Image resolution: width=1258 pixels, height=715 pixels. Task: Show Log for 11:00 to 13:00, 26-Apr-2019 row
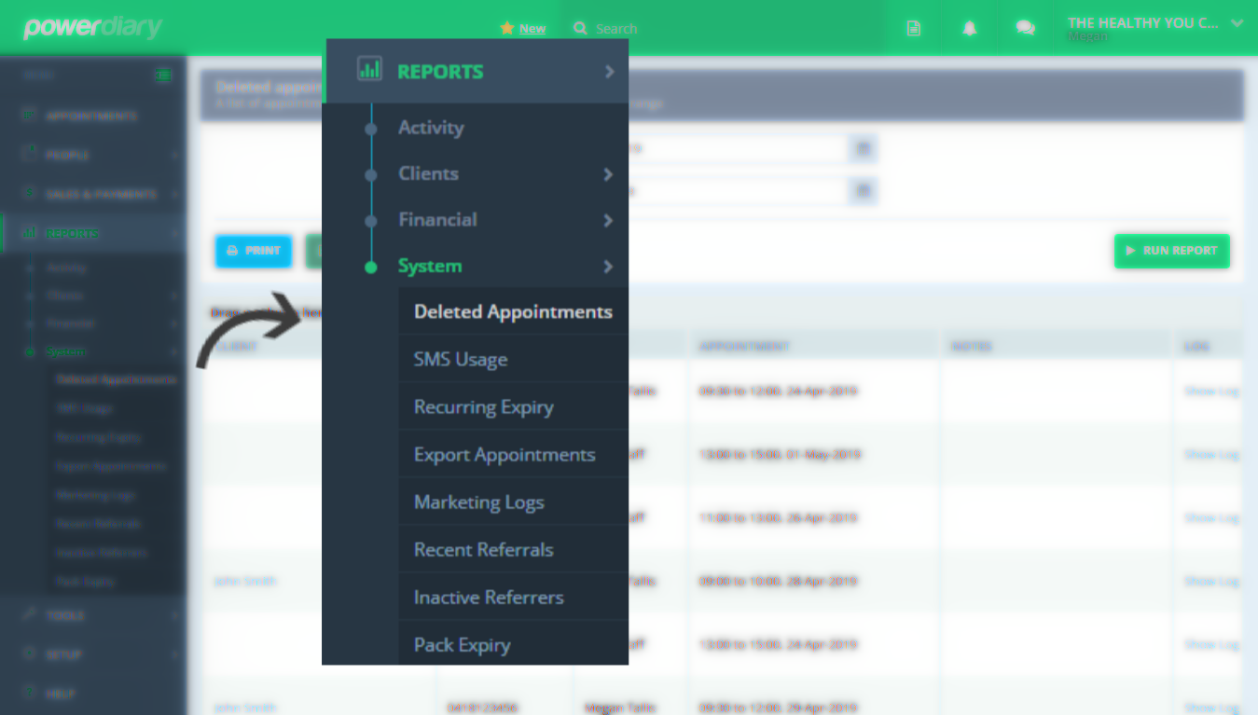(1211, 517)
